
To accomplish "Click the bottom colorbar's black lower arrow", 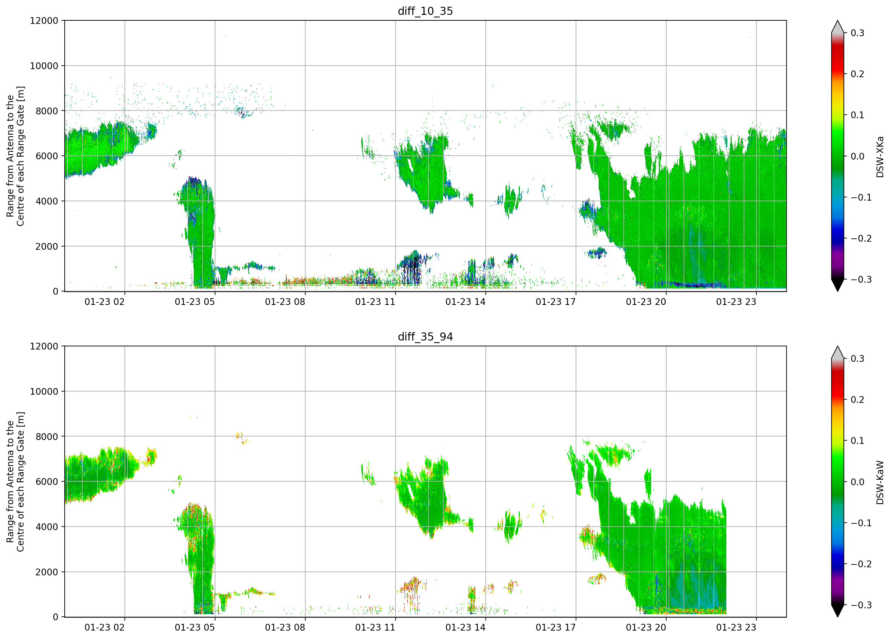I will [838, 611].
